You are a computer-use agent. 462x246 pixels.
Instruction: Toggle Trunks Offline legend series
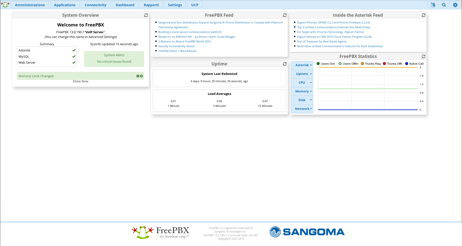point(392,64)
